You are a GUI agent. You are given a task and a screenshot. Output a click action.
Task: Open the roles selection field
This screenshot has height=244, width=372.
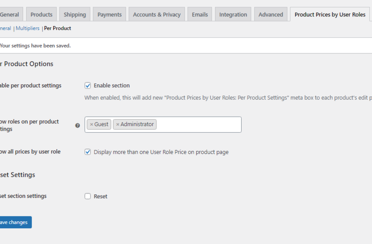(196, 124)
